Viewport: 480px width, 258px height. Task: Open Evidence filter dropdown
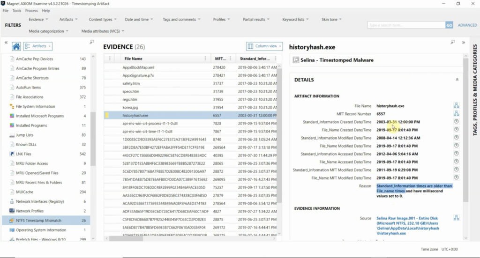pos(38,19)
